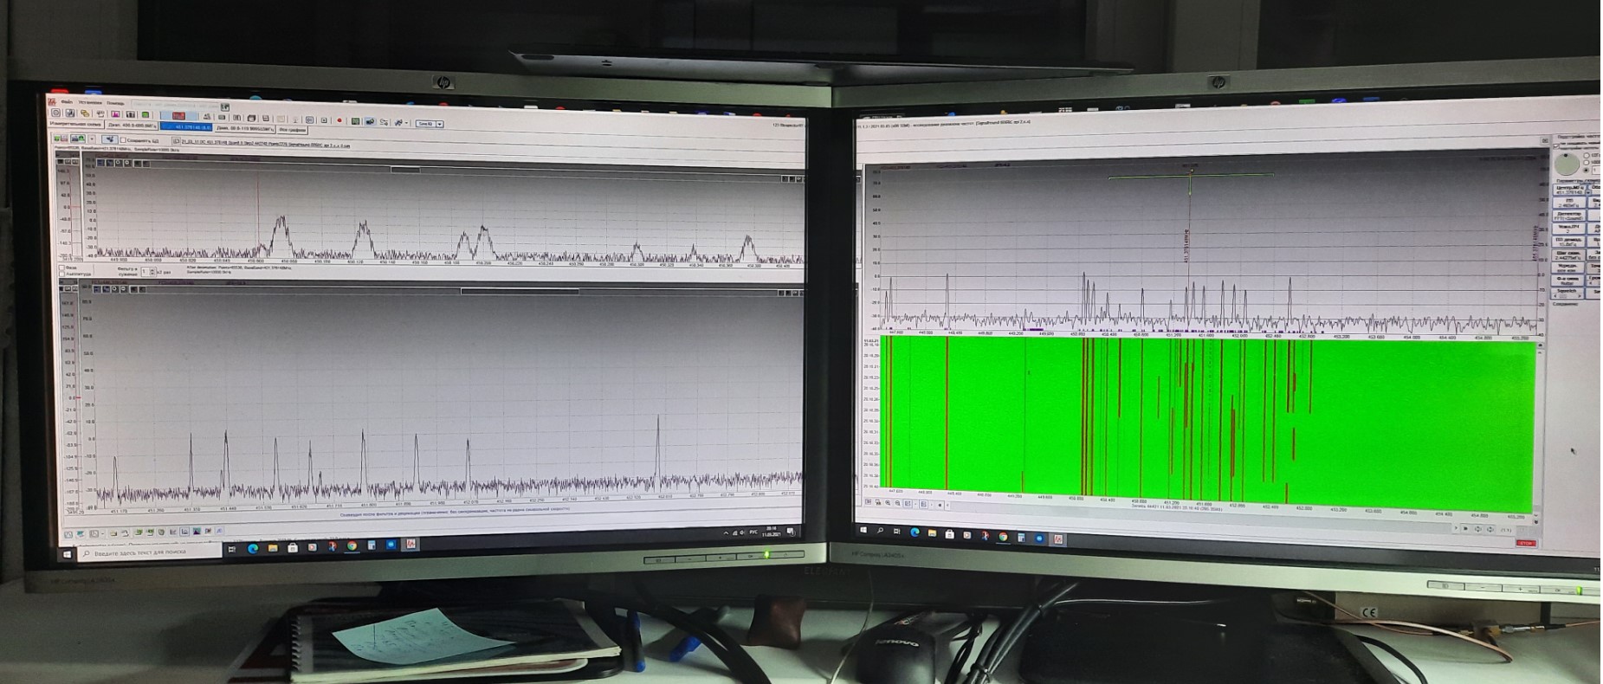Open the signal app icon on right taskbar
Image resolution: width=1603 pixels, height=684 pixels.
pos(1057,539)
